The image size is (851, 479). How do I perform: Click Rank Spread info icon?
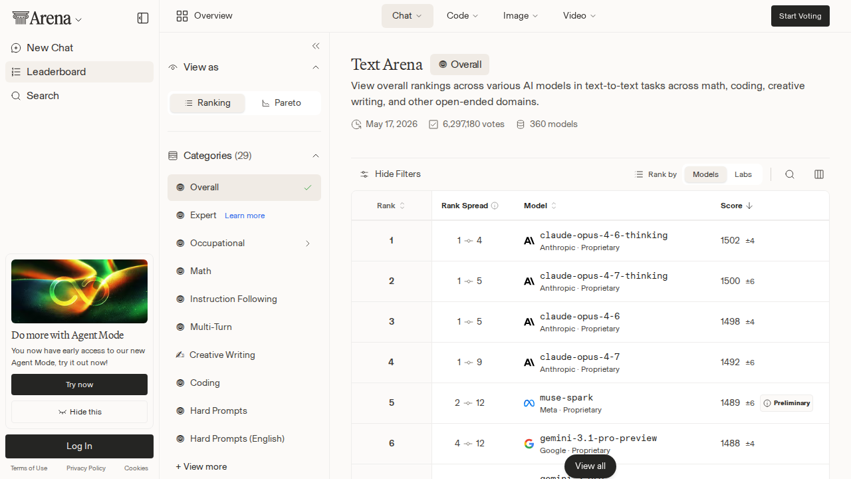[495, 206]
